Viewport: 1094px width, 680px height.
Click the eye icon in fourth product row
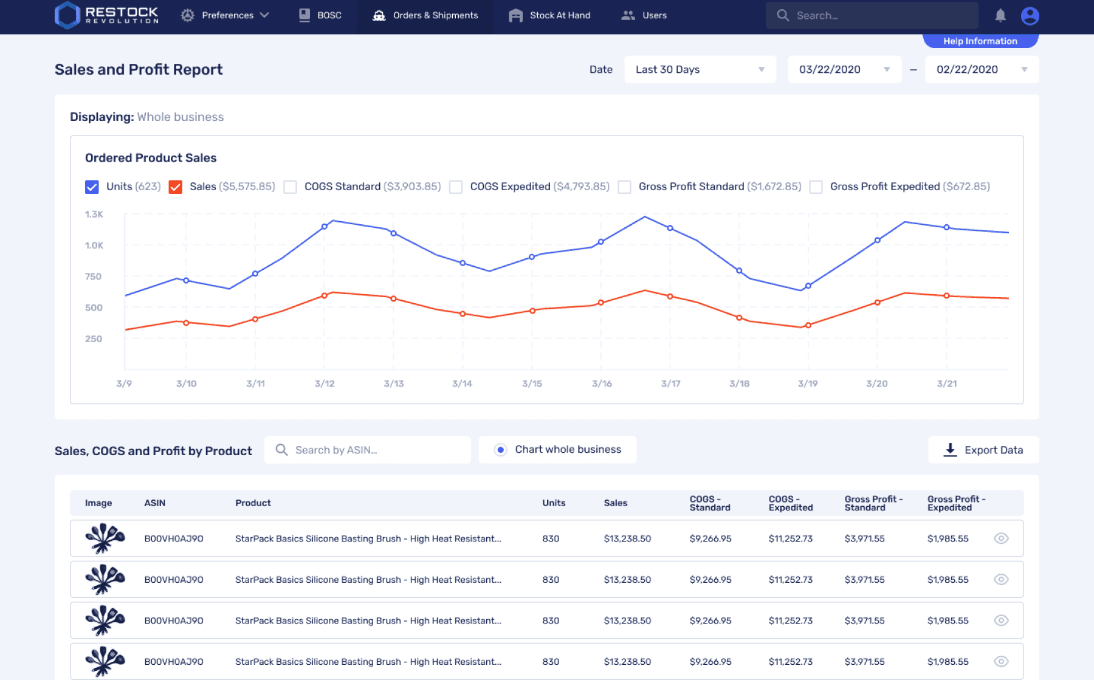[x=1001, y=662]
